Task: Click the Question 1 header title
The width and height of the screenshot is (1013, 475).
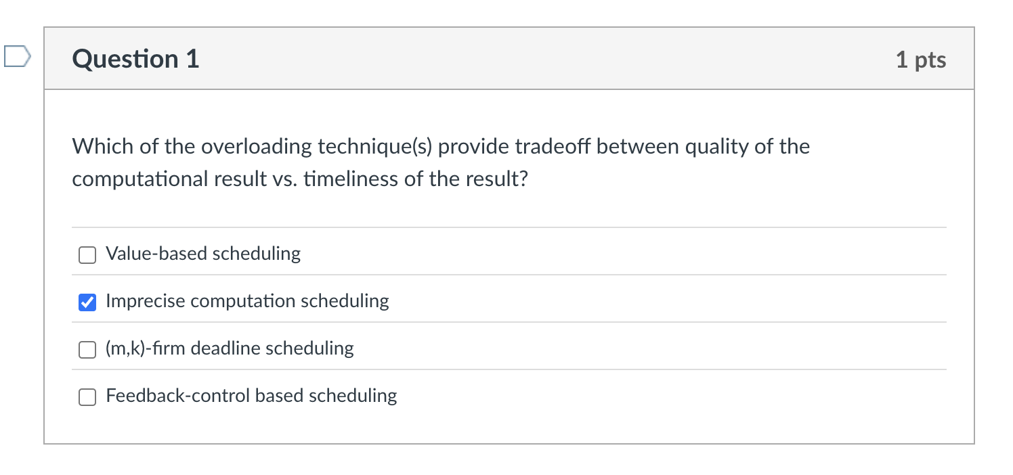Action: (x=134, y=59)
